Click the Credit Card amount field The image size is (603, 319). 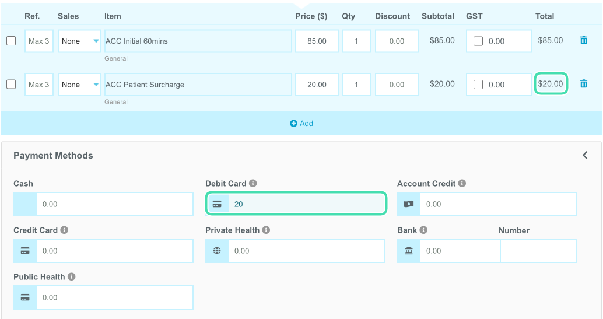pyautogui.click(x=115, y=251)
